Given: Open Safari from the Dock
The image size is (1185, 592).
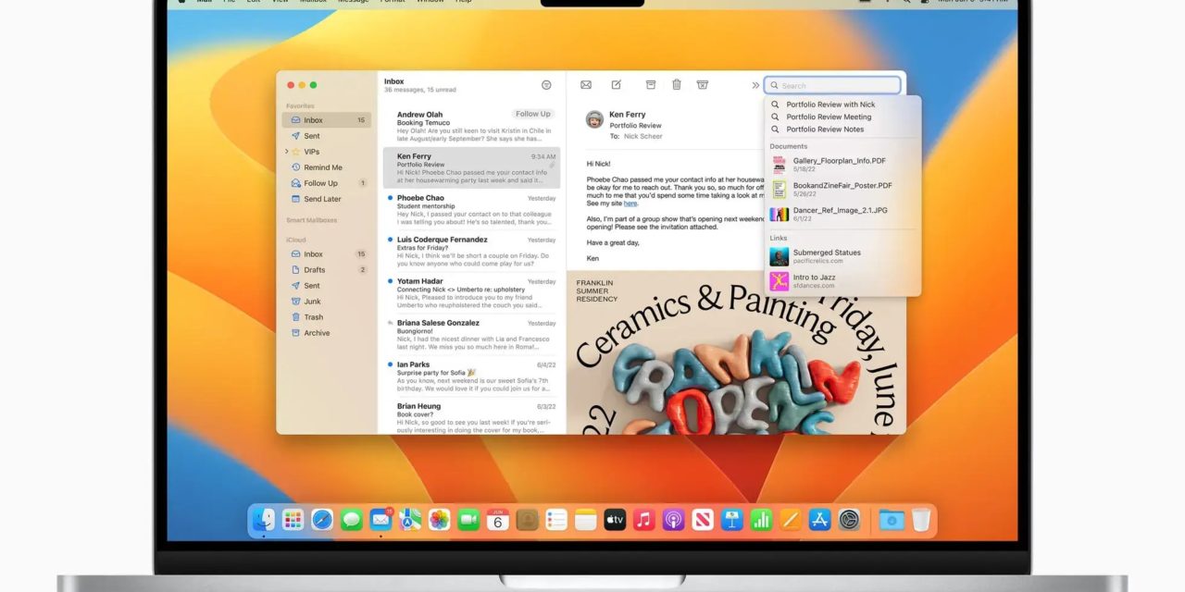Looking at the screenshot, I should click(x=322, y=520).
